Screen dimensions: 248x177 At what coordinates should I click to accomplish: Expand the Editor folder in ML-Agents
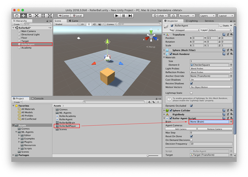point(19,135)
